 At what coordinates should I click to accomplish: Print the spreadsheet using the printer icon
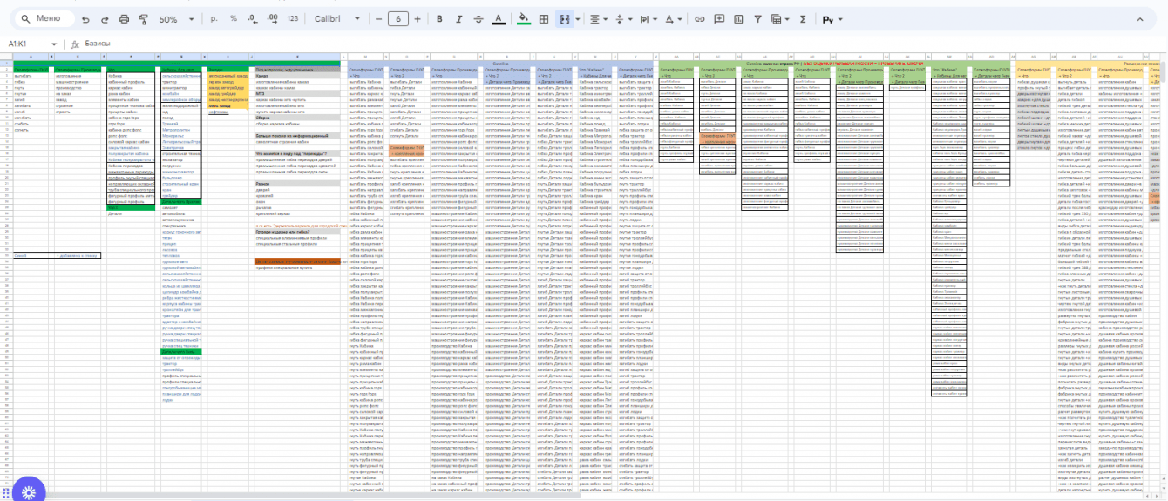[124, 18]
